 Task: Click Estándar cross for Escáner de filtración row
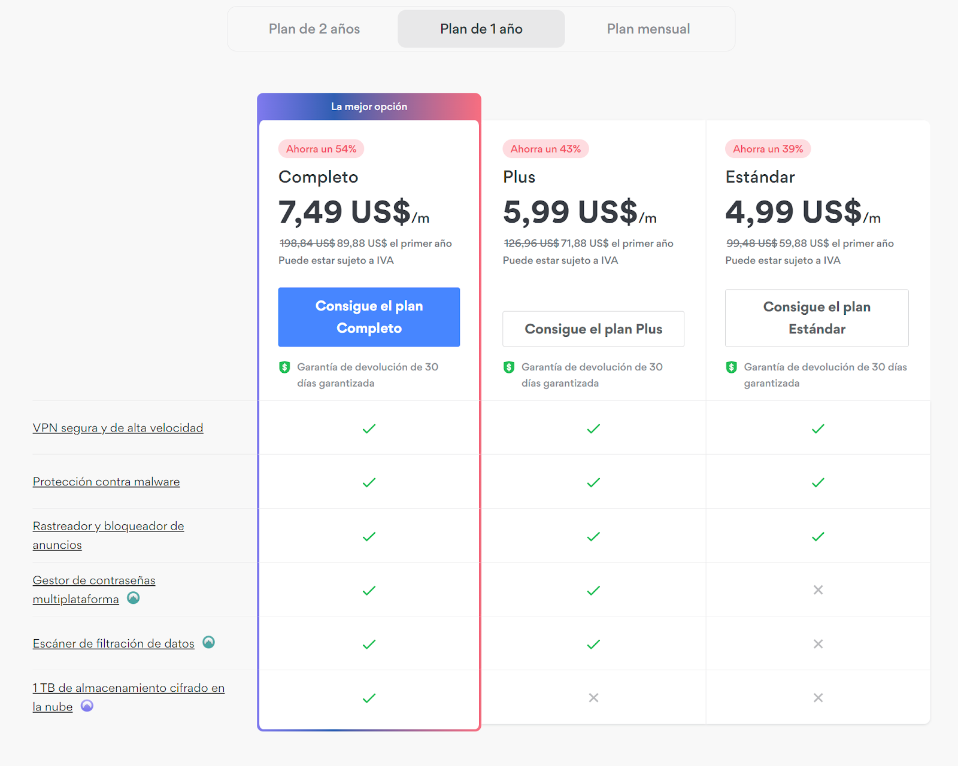point(818,644)
